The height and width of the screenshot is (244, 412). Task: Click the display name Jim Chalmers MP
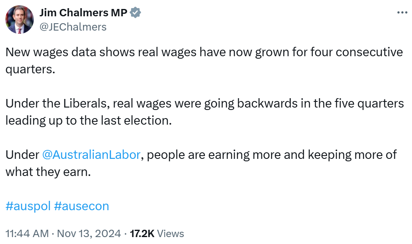pyautogui.click(x=83, y=13)
